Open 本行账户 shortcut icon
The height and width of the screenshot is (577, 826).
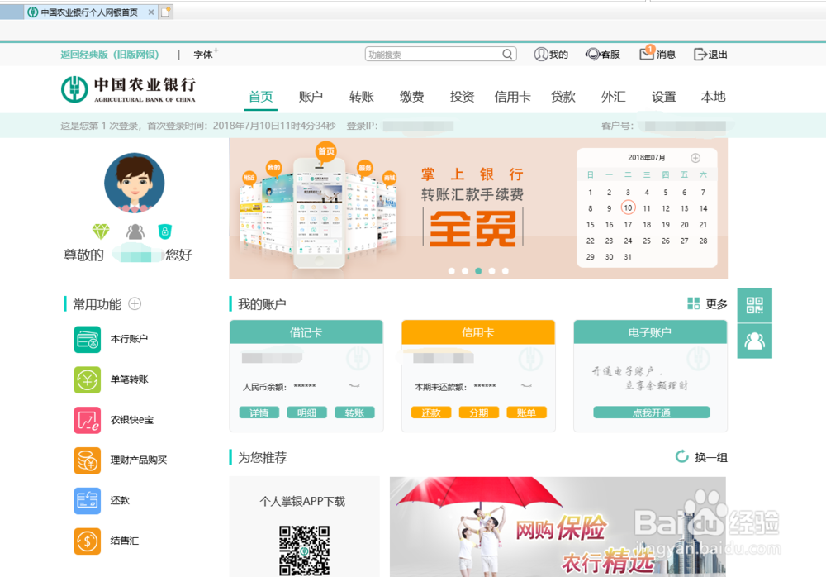coord(87,339)
